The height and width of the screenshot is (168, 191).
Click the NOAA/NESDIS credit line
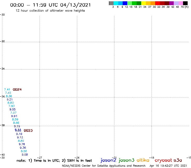click(x=104, y=166)
